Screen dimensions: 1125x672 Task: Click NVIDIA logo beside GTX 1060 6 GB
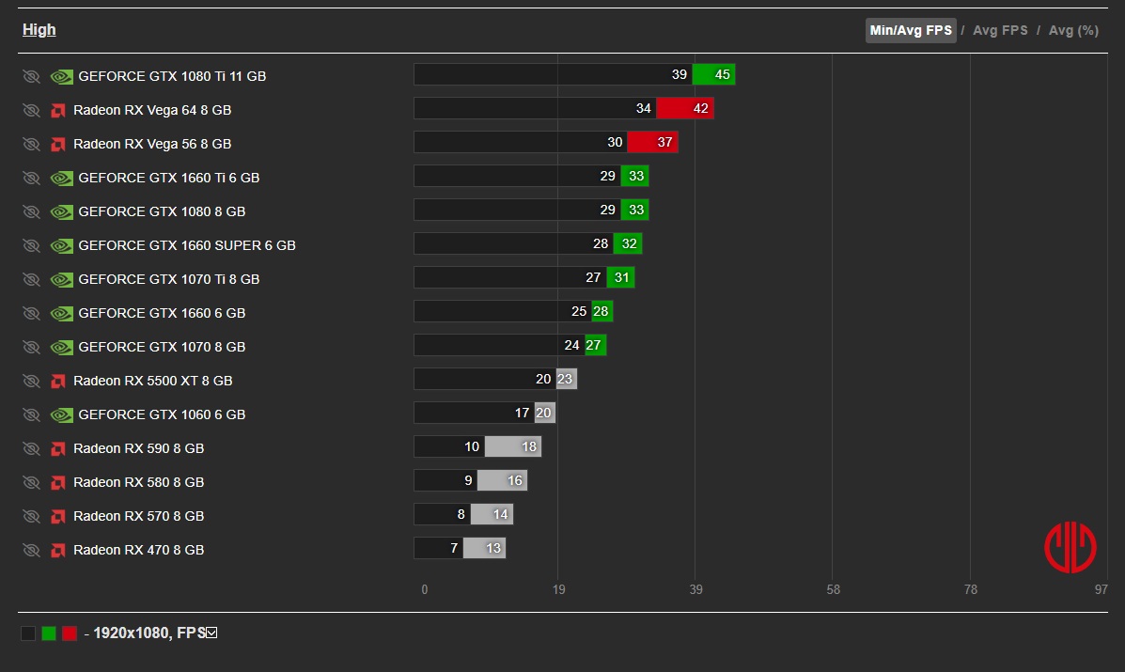[x=62, y=414]
